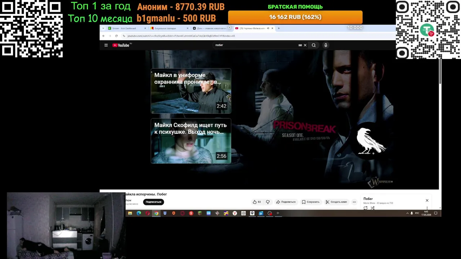Mute the Чертежи Майкла tab audio icon

tap(268, 28)
